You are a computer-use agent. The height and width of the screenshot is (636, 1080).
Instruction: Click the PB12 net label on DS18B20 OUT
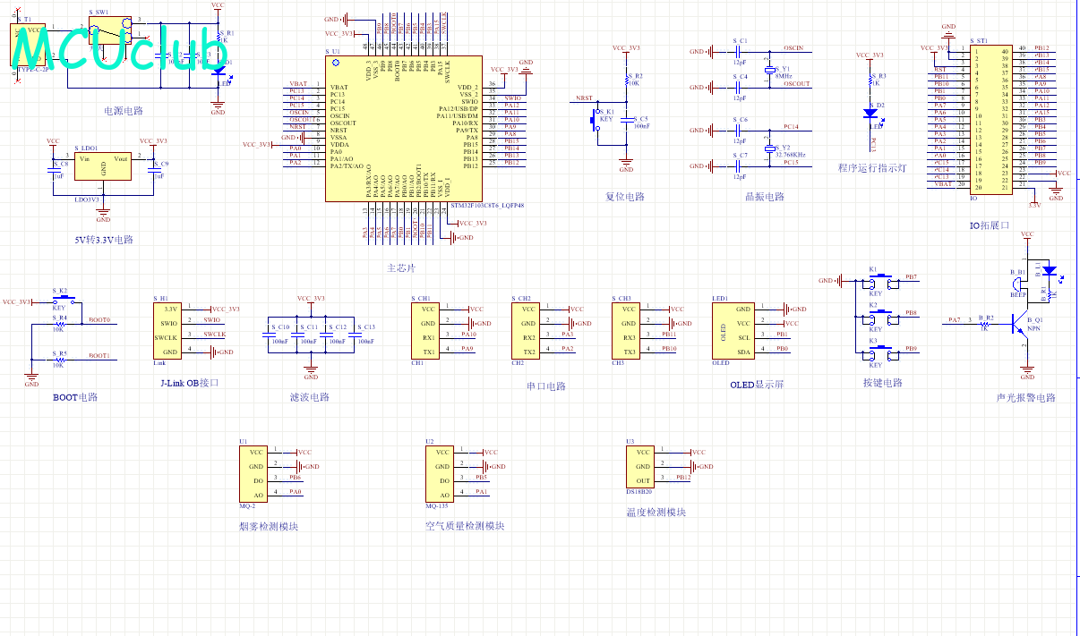point(683,478)
